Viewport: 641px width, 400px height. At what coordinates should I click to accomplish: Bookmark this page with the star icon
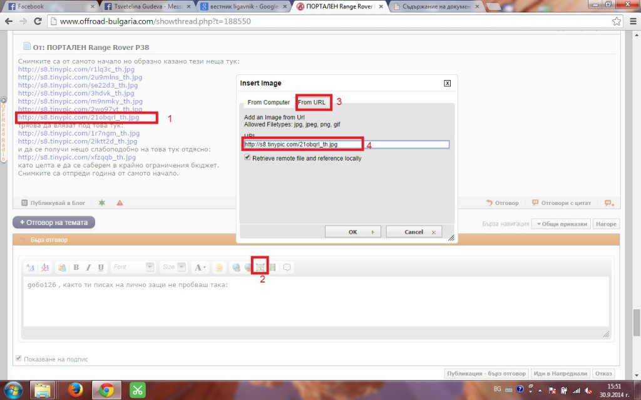[617, 21]
